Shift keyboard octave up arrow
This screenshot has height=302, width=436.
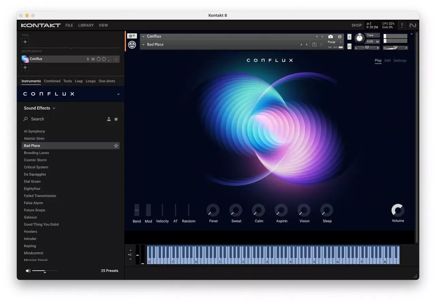pos(130,250)
